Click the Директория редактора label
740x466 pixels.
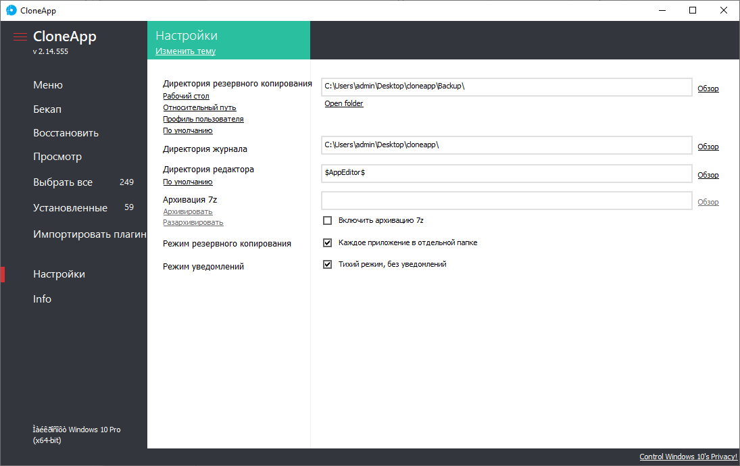(x=208, y=170)
